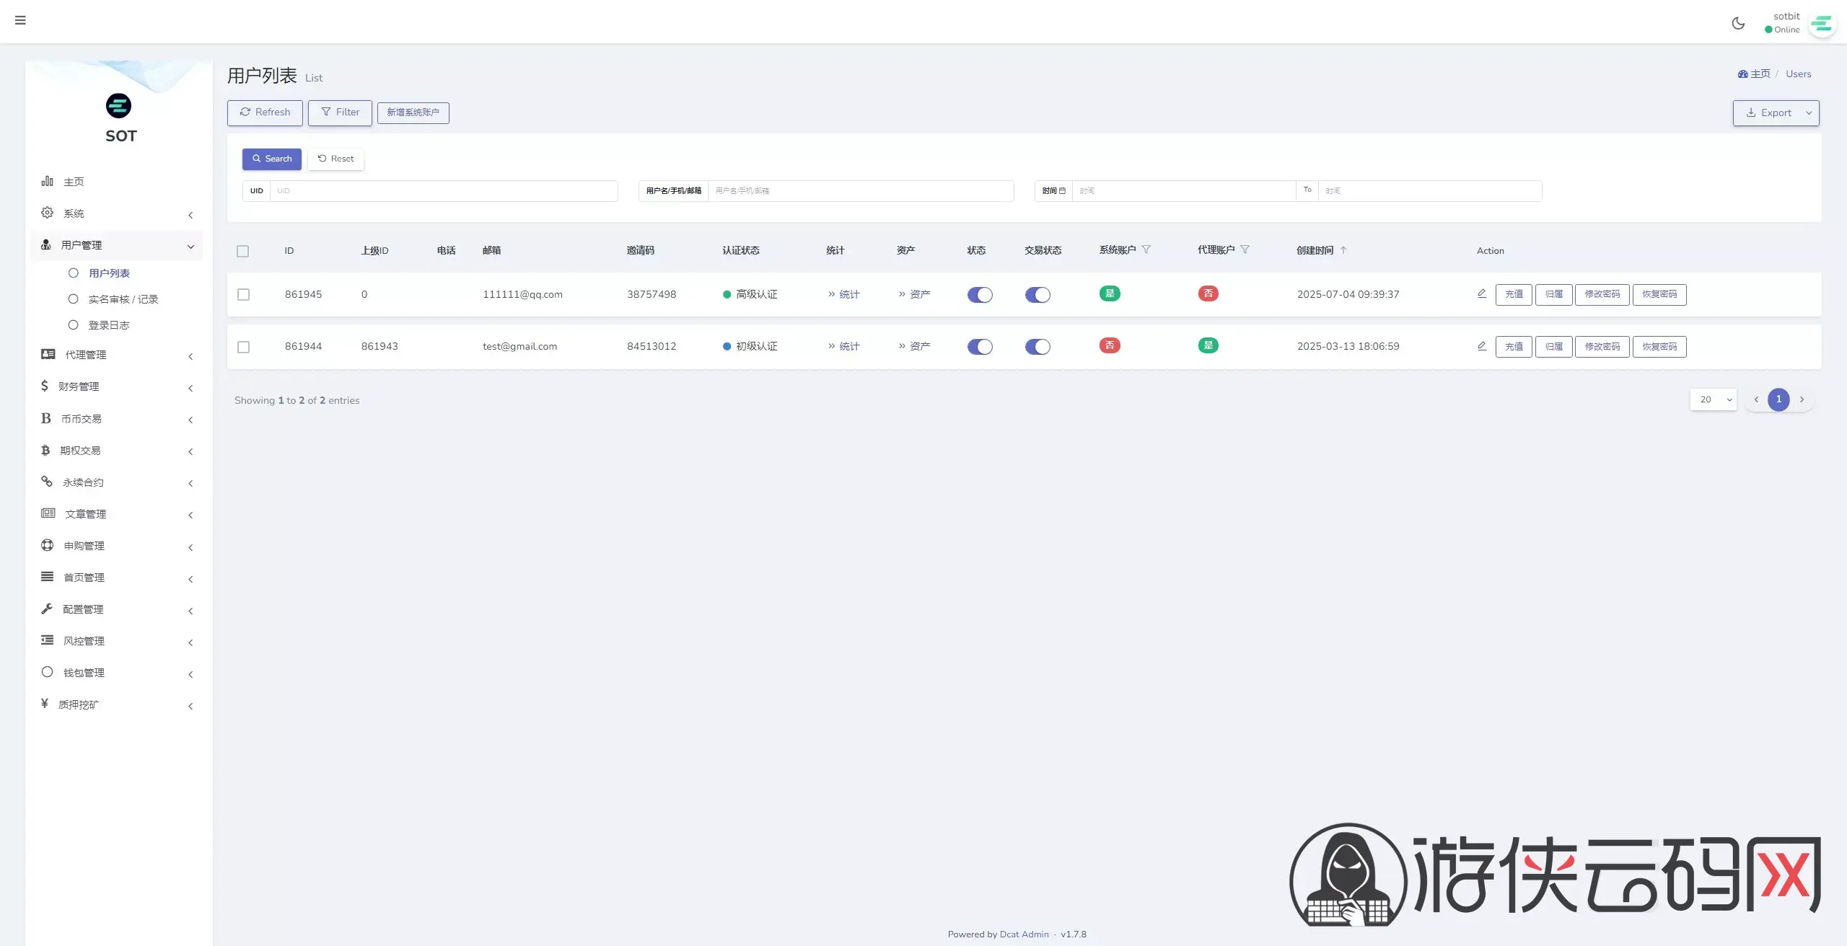Viewport: 1847px width, 946px height.
Task: Toggle 交易状态 switch for user 861944
Action: [x=1037, y=347]
